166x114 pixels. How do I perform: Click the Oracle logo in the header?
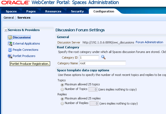click(x=15, y=2)
